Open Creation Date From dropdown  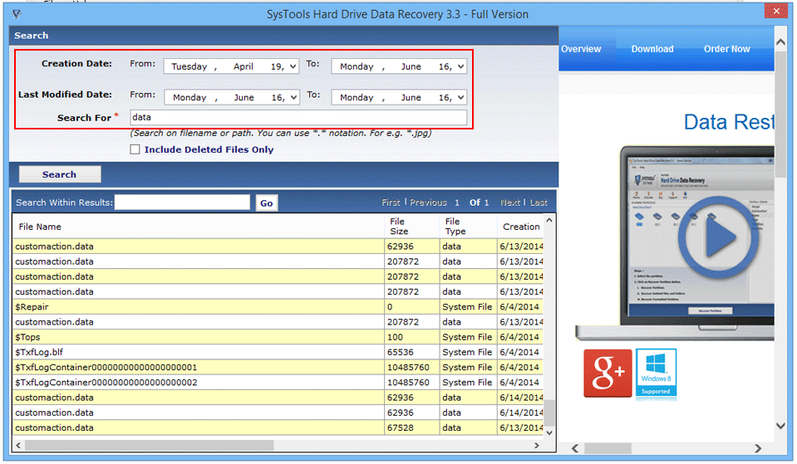pos(293,66)
